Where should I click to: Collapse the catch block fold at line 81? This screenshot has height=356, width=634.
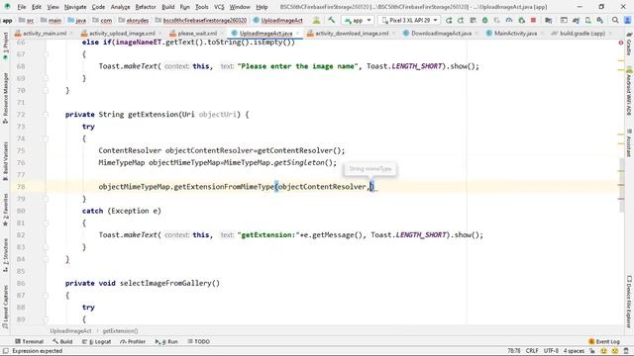pos(46,223)
